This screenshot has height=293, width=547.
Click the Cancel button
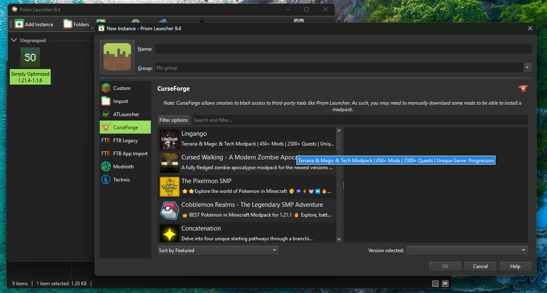[480, 266]
